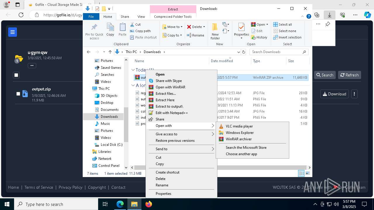Click Gofile Download button
Screen dimensions: 374x210
pos(334,94)
